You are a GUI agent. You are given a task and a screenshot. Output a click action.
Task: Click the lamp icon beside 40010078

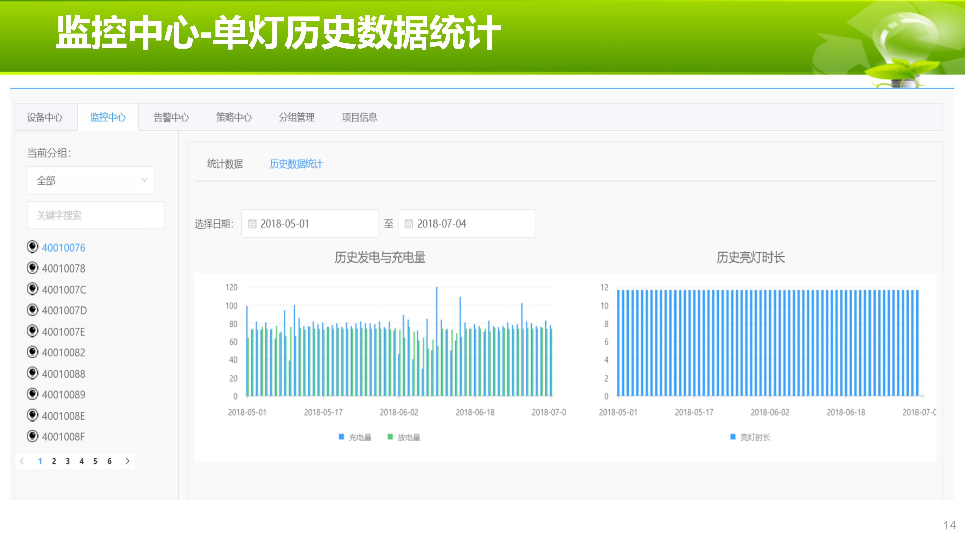33,268
